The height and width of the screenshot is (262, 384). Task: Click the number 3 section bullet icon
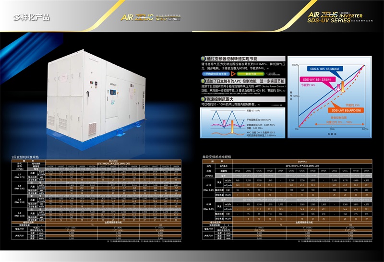tap(203, 99)
